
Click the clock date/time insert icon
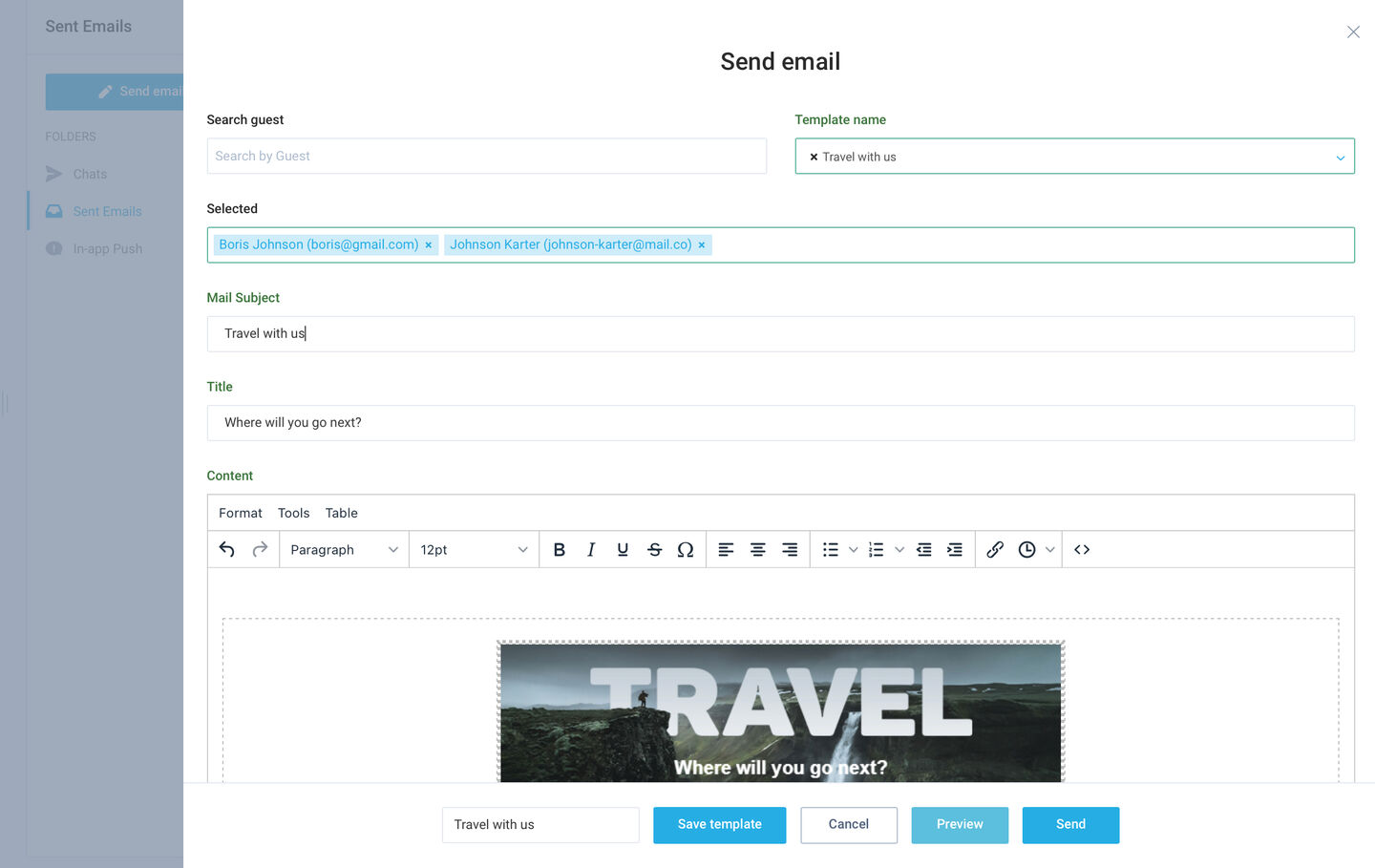[1026, 549]
